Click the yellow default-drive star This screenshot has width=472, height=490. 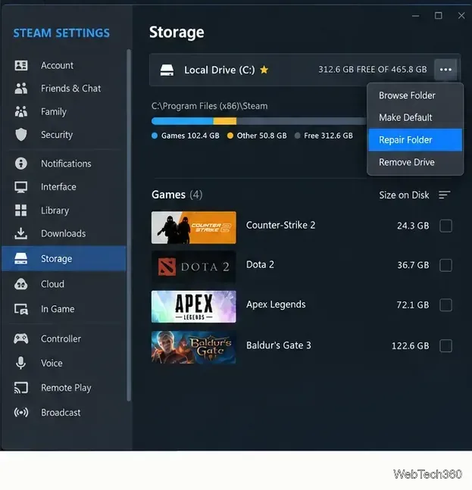[264, 70]
